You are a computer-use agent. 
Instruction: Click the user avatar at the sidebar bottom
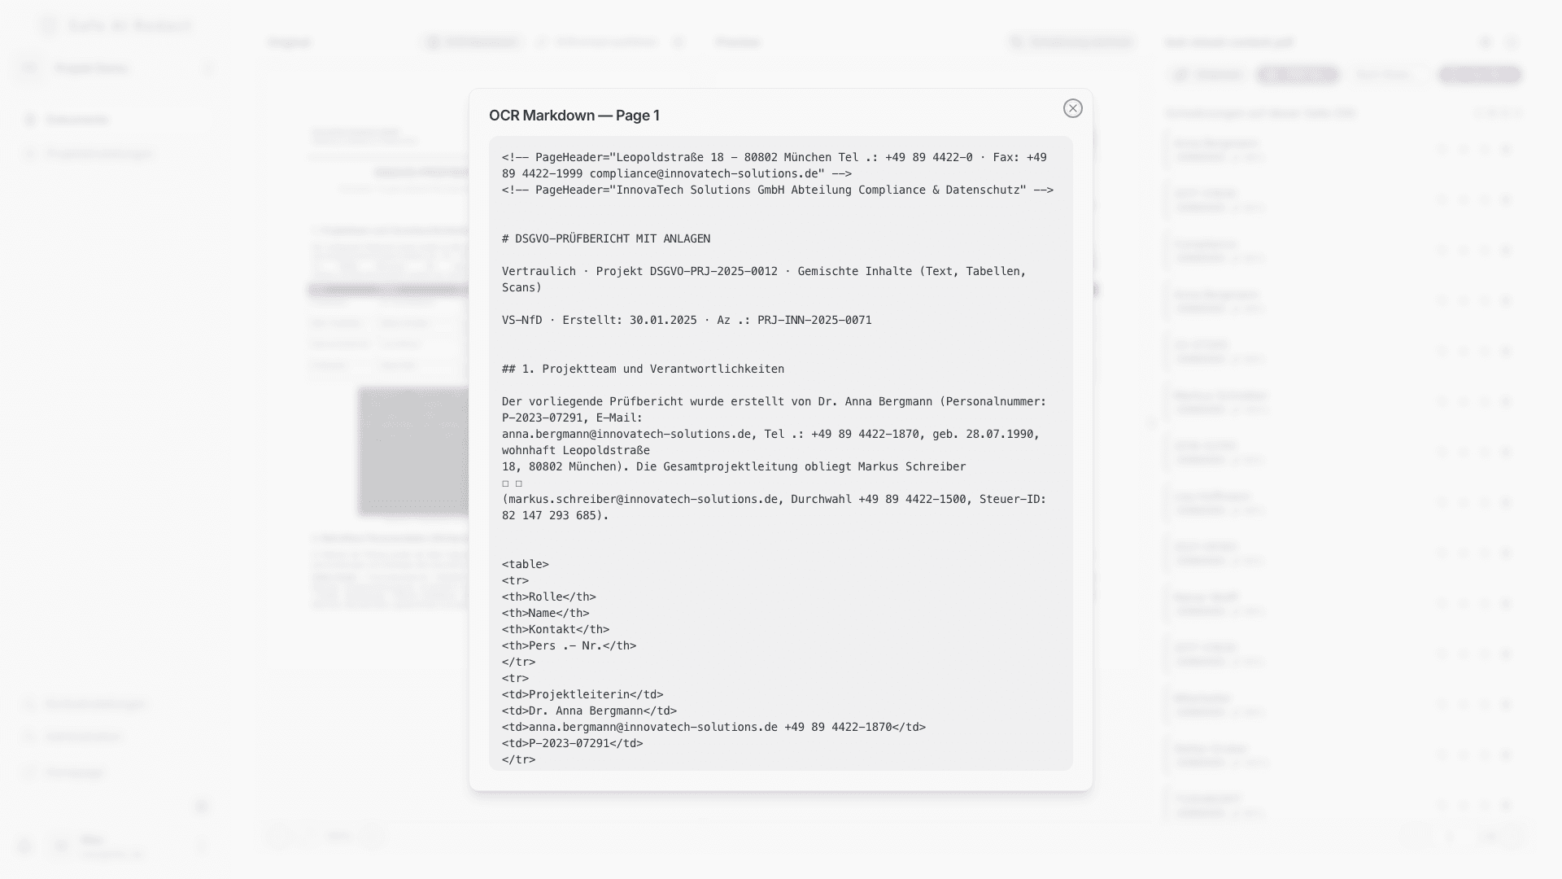click(61, 846)
